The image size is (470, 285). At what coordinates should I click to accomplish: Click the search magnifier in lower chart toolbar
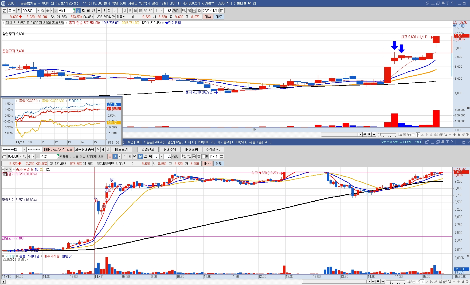[x=24, y=156]
